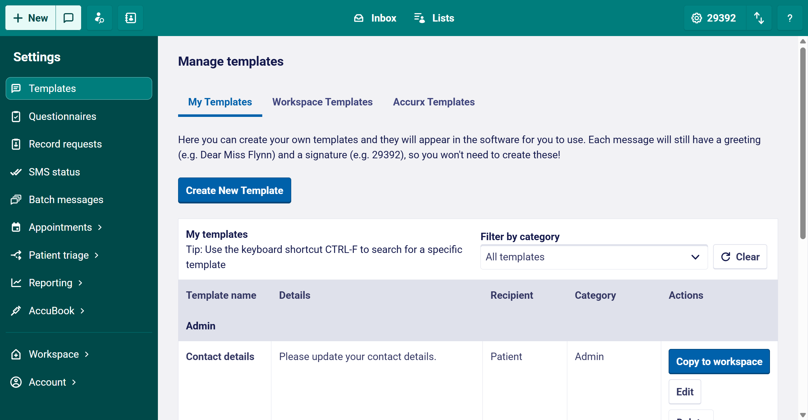Click scrollbar up arrow
Viewport: 808px width, 420px height.
tap(803, 41)
